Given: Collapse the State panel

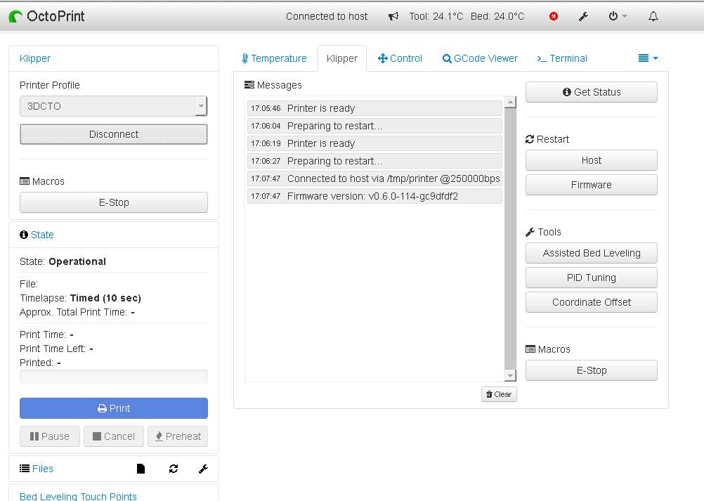Looking at the screenshot, I should click(x=42, y=235).
